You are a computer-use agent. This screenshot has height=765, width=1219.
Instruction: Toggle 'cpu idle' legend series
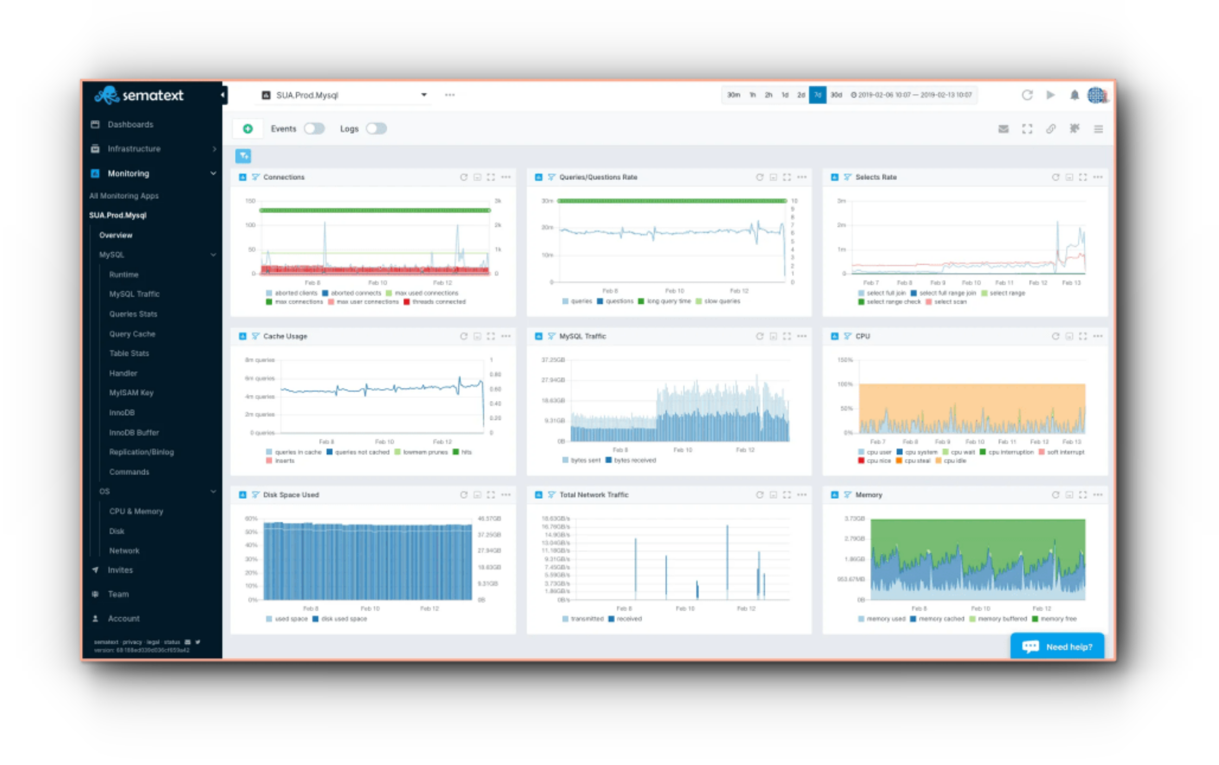coord(950,461)
